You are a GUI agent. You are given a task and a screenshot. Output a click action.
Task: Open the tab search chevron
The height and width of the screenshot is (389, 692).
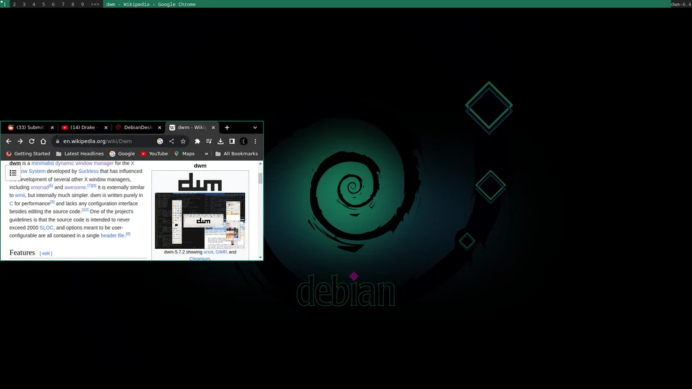[x=256, y=127]
